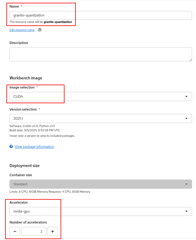Click the Name field containing granite-quantization
This screenshot has height=240, width=196.
(x=100, y=15)
